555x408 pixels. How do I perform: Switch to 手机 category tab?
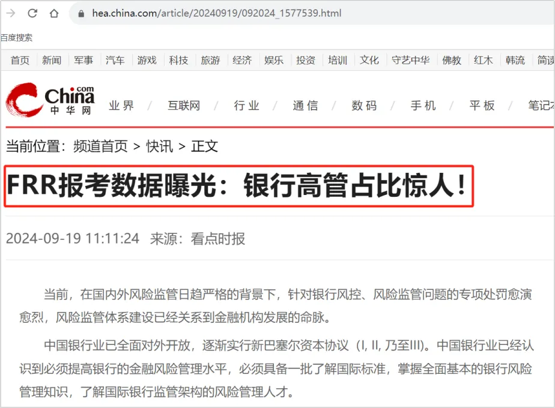pyautogui.click(x=423, y=106)
